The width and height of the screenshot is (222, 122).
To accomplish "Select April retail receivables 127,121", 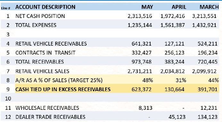I will pyautogui.click(x=175, y=44).
